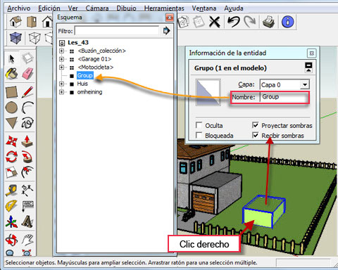
Task: Select the Pan hand tool
Action: coord(27,240)
